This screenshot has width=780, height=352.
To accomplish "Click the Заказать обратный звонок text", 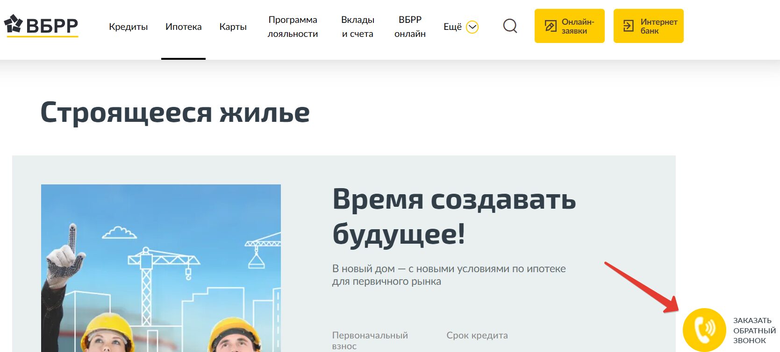I will pos(753,331).
